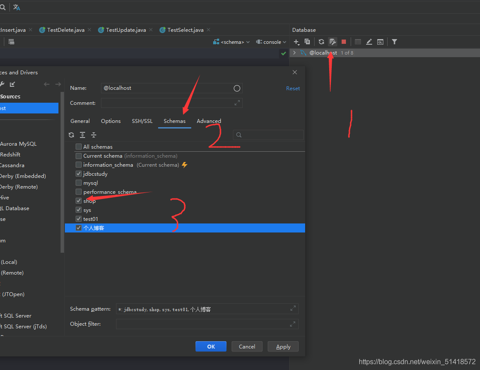Check the performance_schema checkbox
This screenshot has width=480, height=370.
click(79, 192)
